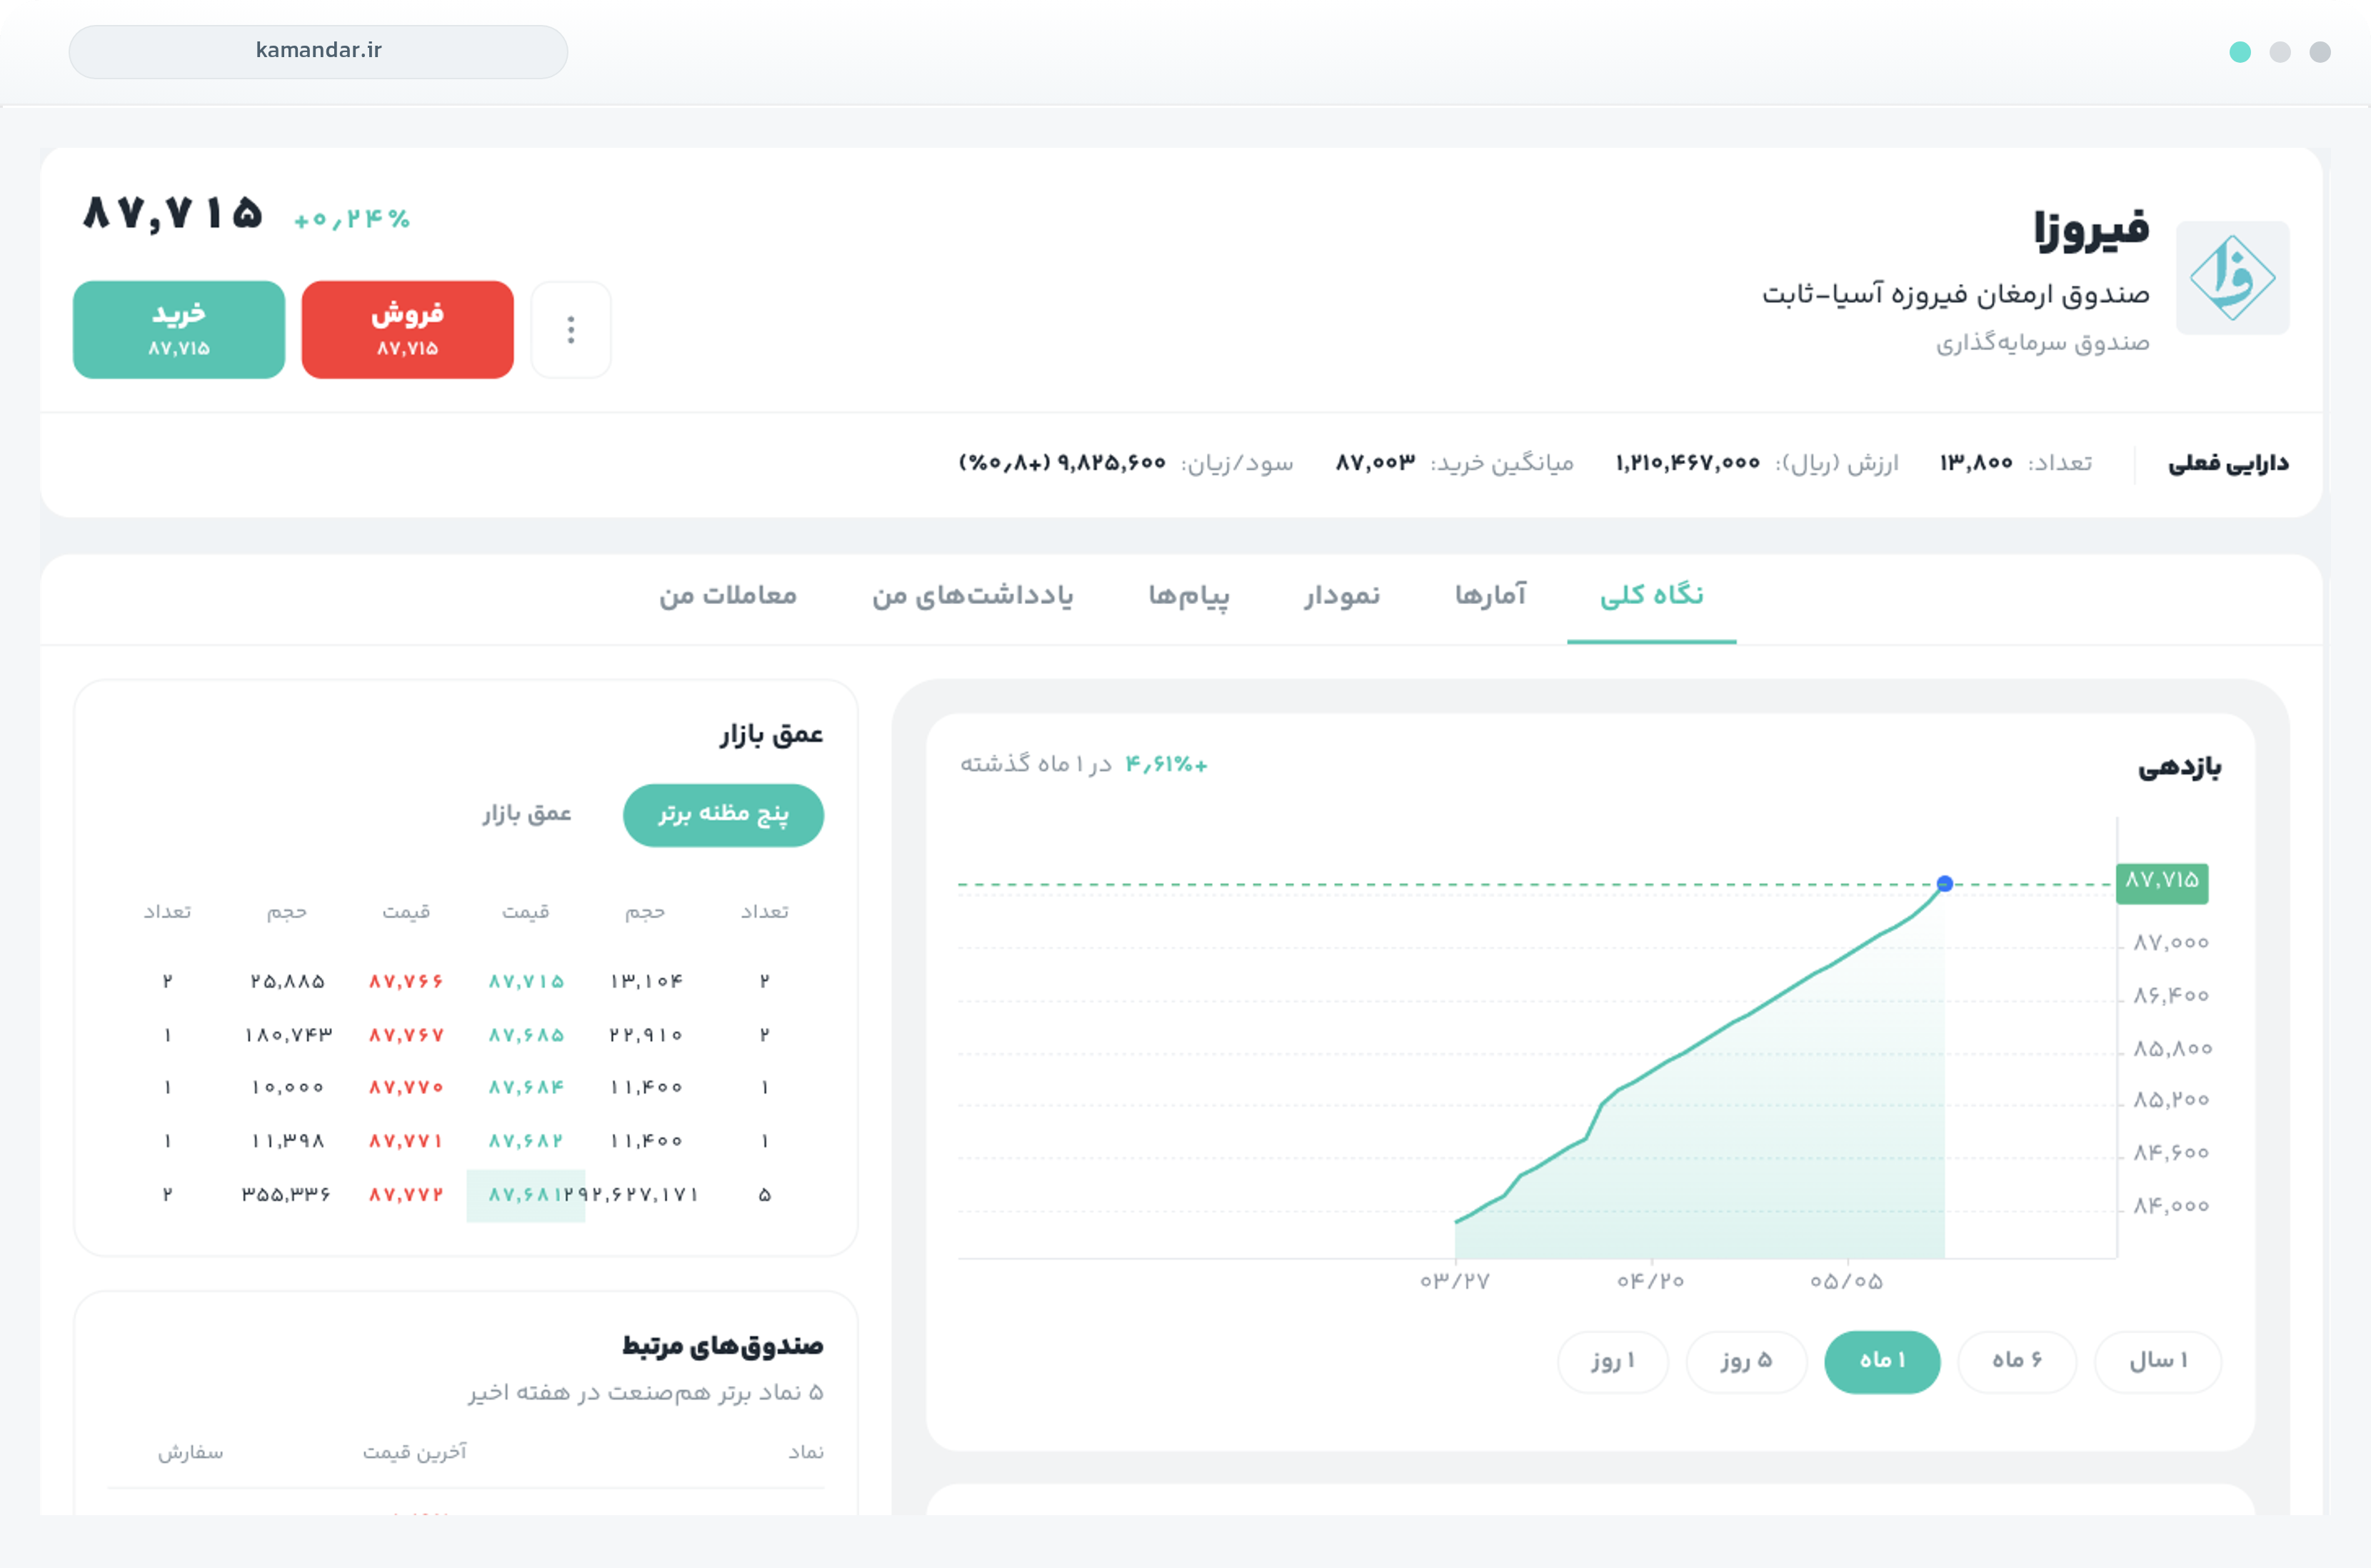Click highlighted buy price ۸۷,۶۸۱
The image size is (2371, 1568).
coord(526,1195)
